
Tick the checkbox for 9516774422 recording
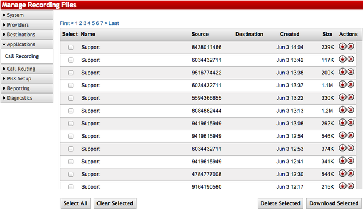coord(70,73)
